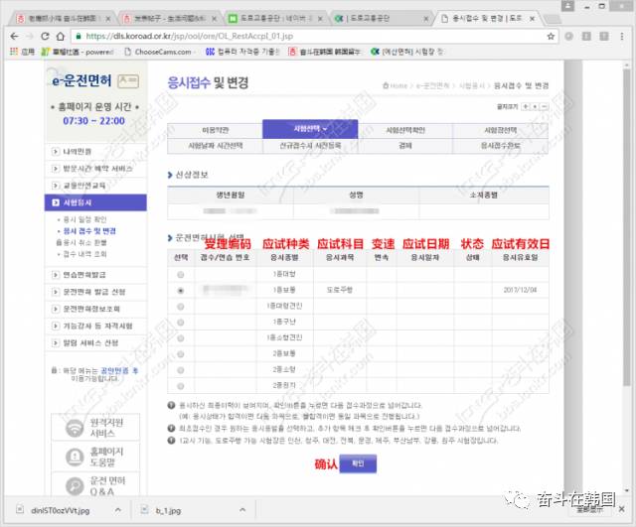Viewport: 636px width, 527px height.
Task: Expand the 알림 서비스 신청 sidebar menu
Action: (x=95, y=342)
